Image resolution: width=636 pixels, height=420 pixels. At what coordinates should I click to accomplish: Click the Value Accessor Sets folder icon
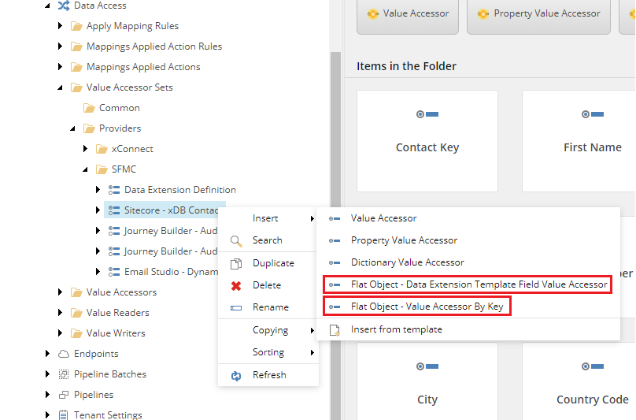point(76,87)
